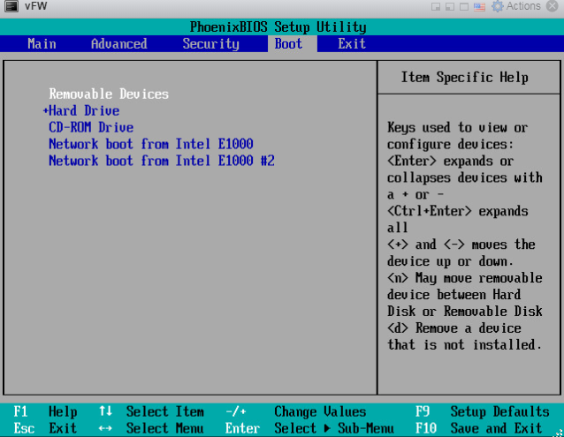Click the 'Keys used to view or' help line
The height and width of the screenshot is (437, 564).
pyautogui.click(x=458, y=127)
